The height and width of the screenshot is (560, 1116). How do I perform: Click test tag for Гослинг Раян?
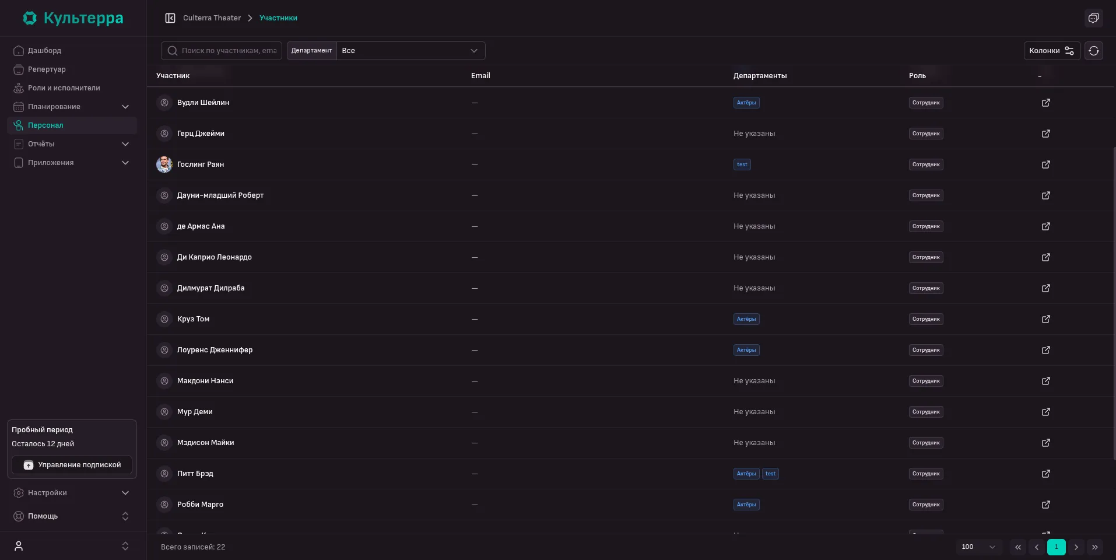[742, 164]
